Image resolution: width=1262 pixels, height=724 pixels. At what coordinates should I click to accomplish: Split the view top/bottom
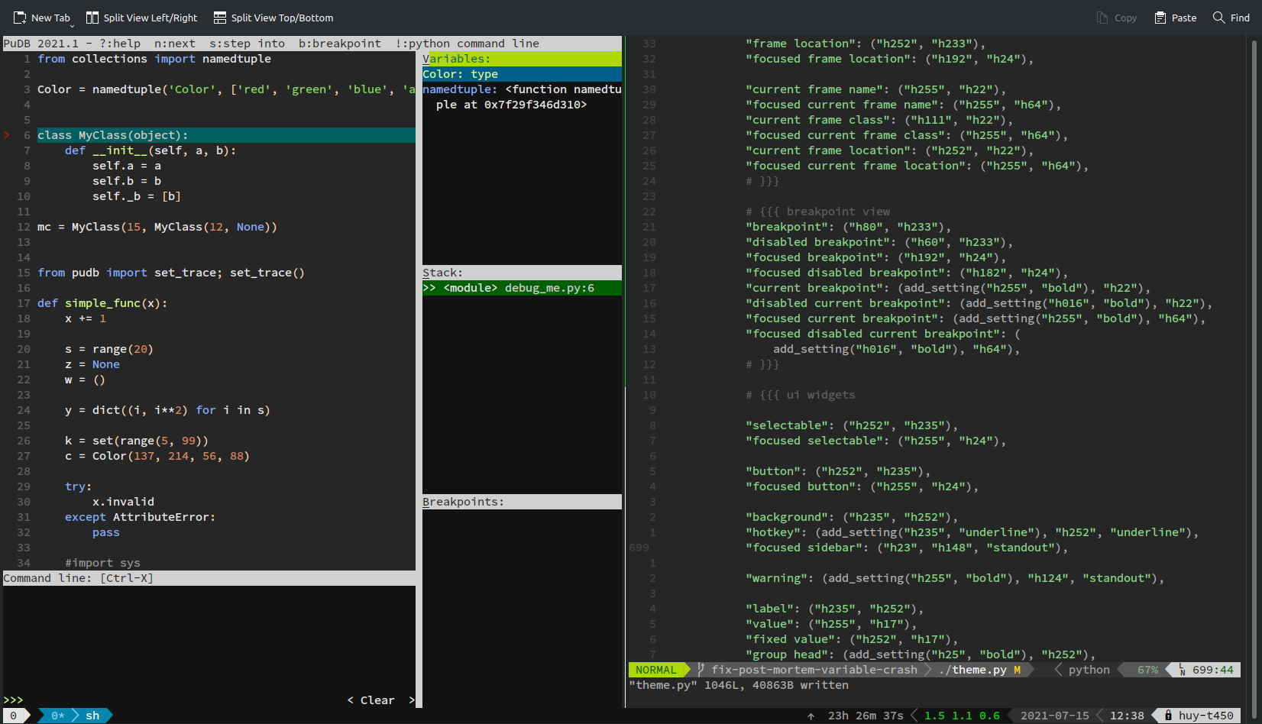click(x=273, y=17)
